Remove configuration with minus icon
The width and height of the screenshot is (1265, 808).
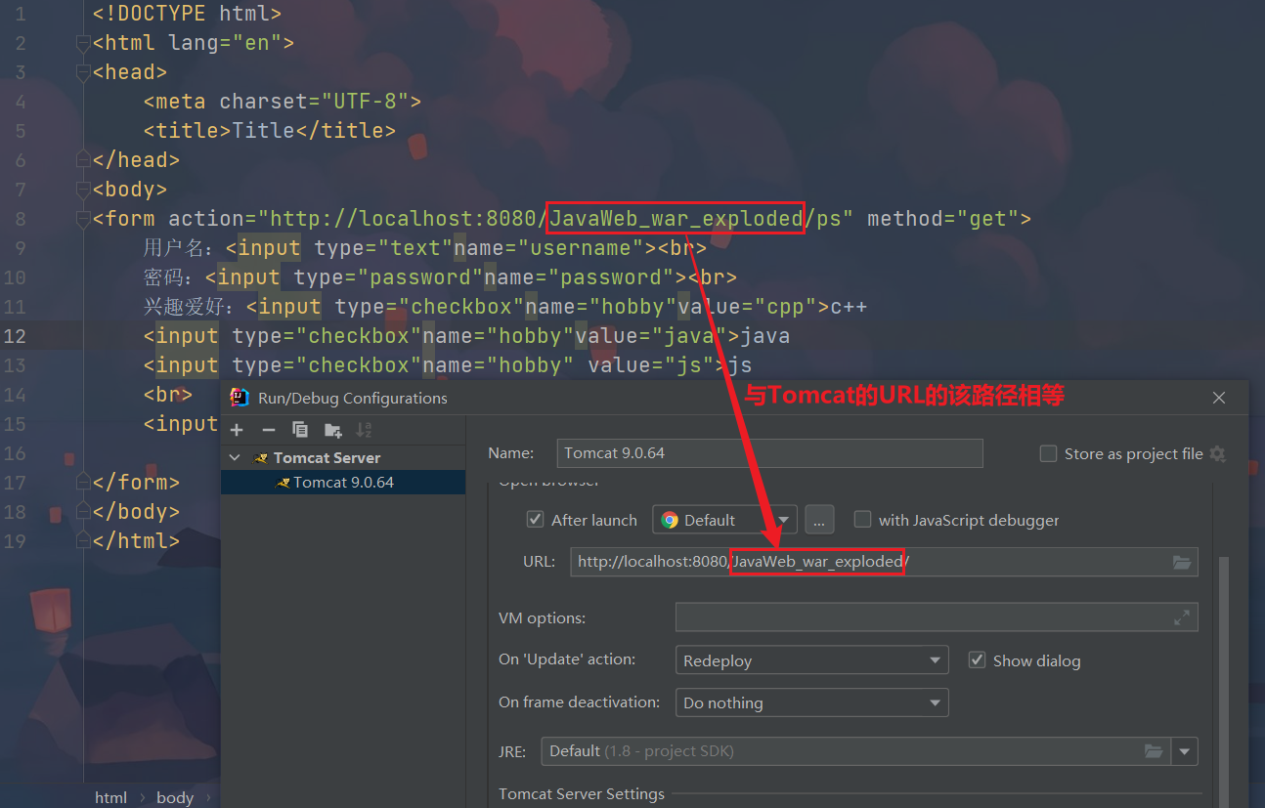tap(269, 430)
